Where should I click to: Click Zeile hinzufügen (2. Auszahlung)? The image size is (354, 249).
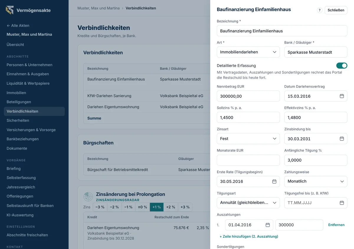(249, 236)
